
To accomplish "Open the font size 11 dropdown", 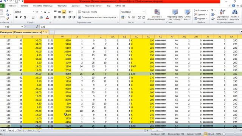I will [x=42, y=12].
